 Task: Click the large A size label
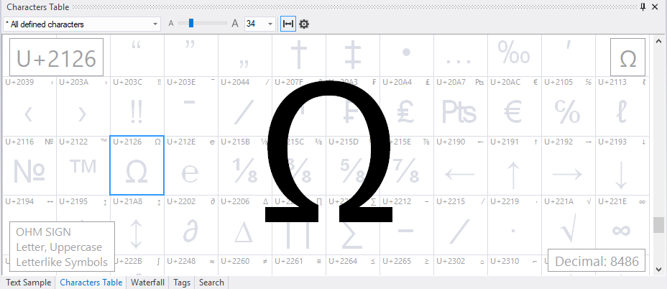coord(235,24)
